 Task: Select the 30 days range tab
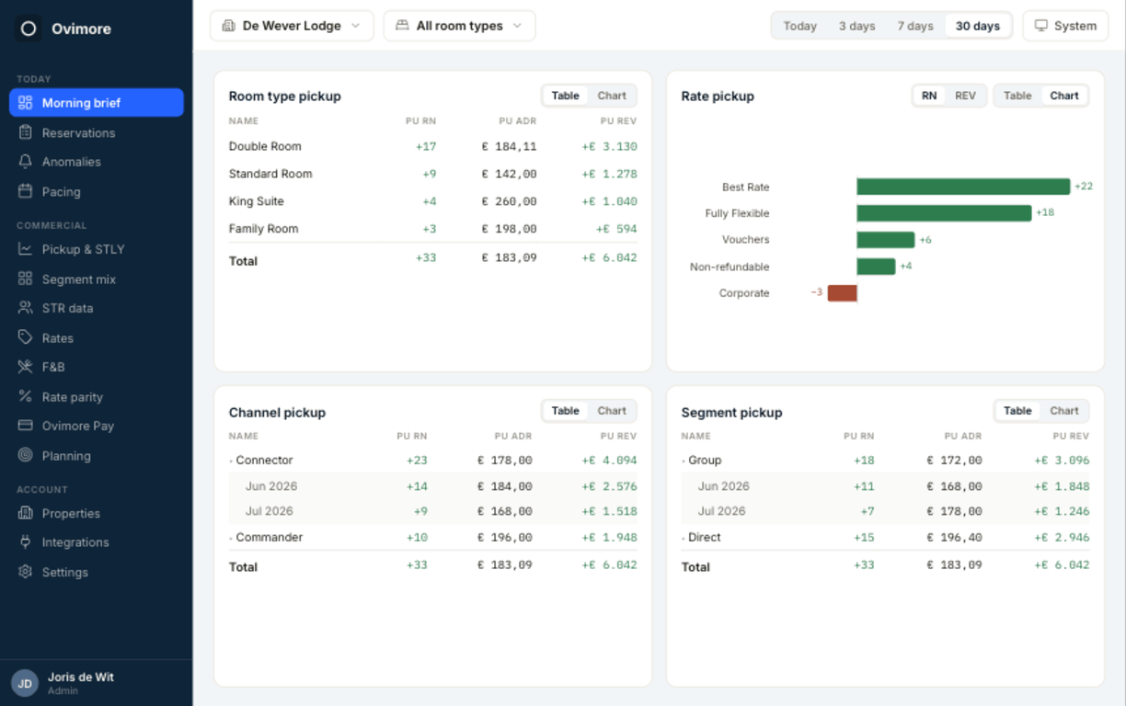(x=978, y=26)
